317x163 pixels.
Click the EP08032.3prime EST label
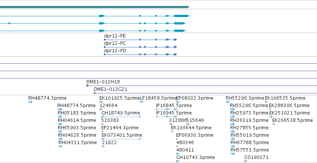(195, 98)
